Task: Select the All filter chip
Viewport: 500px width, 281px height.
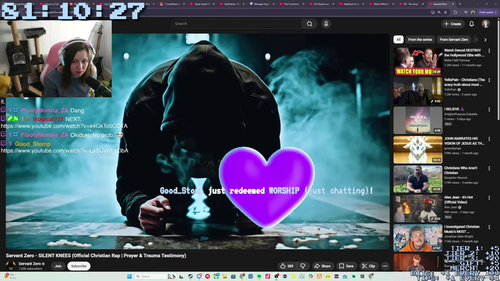Action: (398, 39)
